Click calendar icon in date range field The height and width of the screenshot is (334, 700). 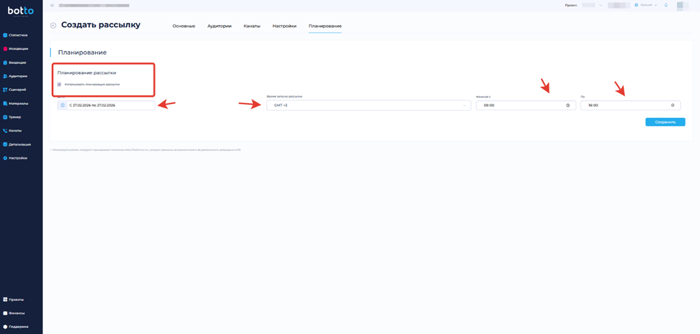(x=63, y=105)
